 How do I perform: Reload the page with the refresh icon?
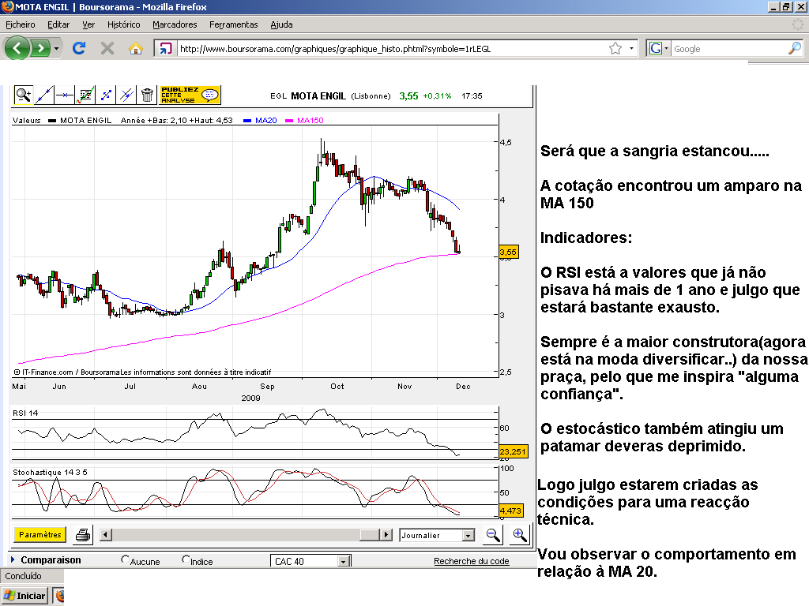[x=79, y=48]
